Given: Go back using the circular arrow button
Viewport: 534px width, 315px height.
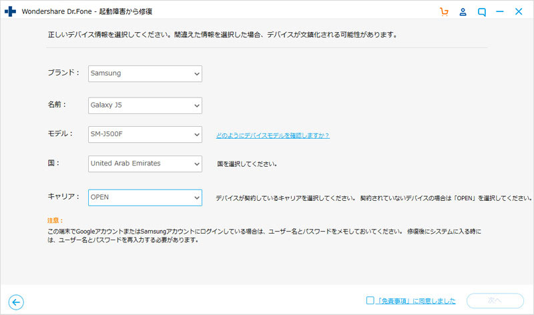Looking at the screenshot, I should (x=16, y=302).
